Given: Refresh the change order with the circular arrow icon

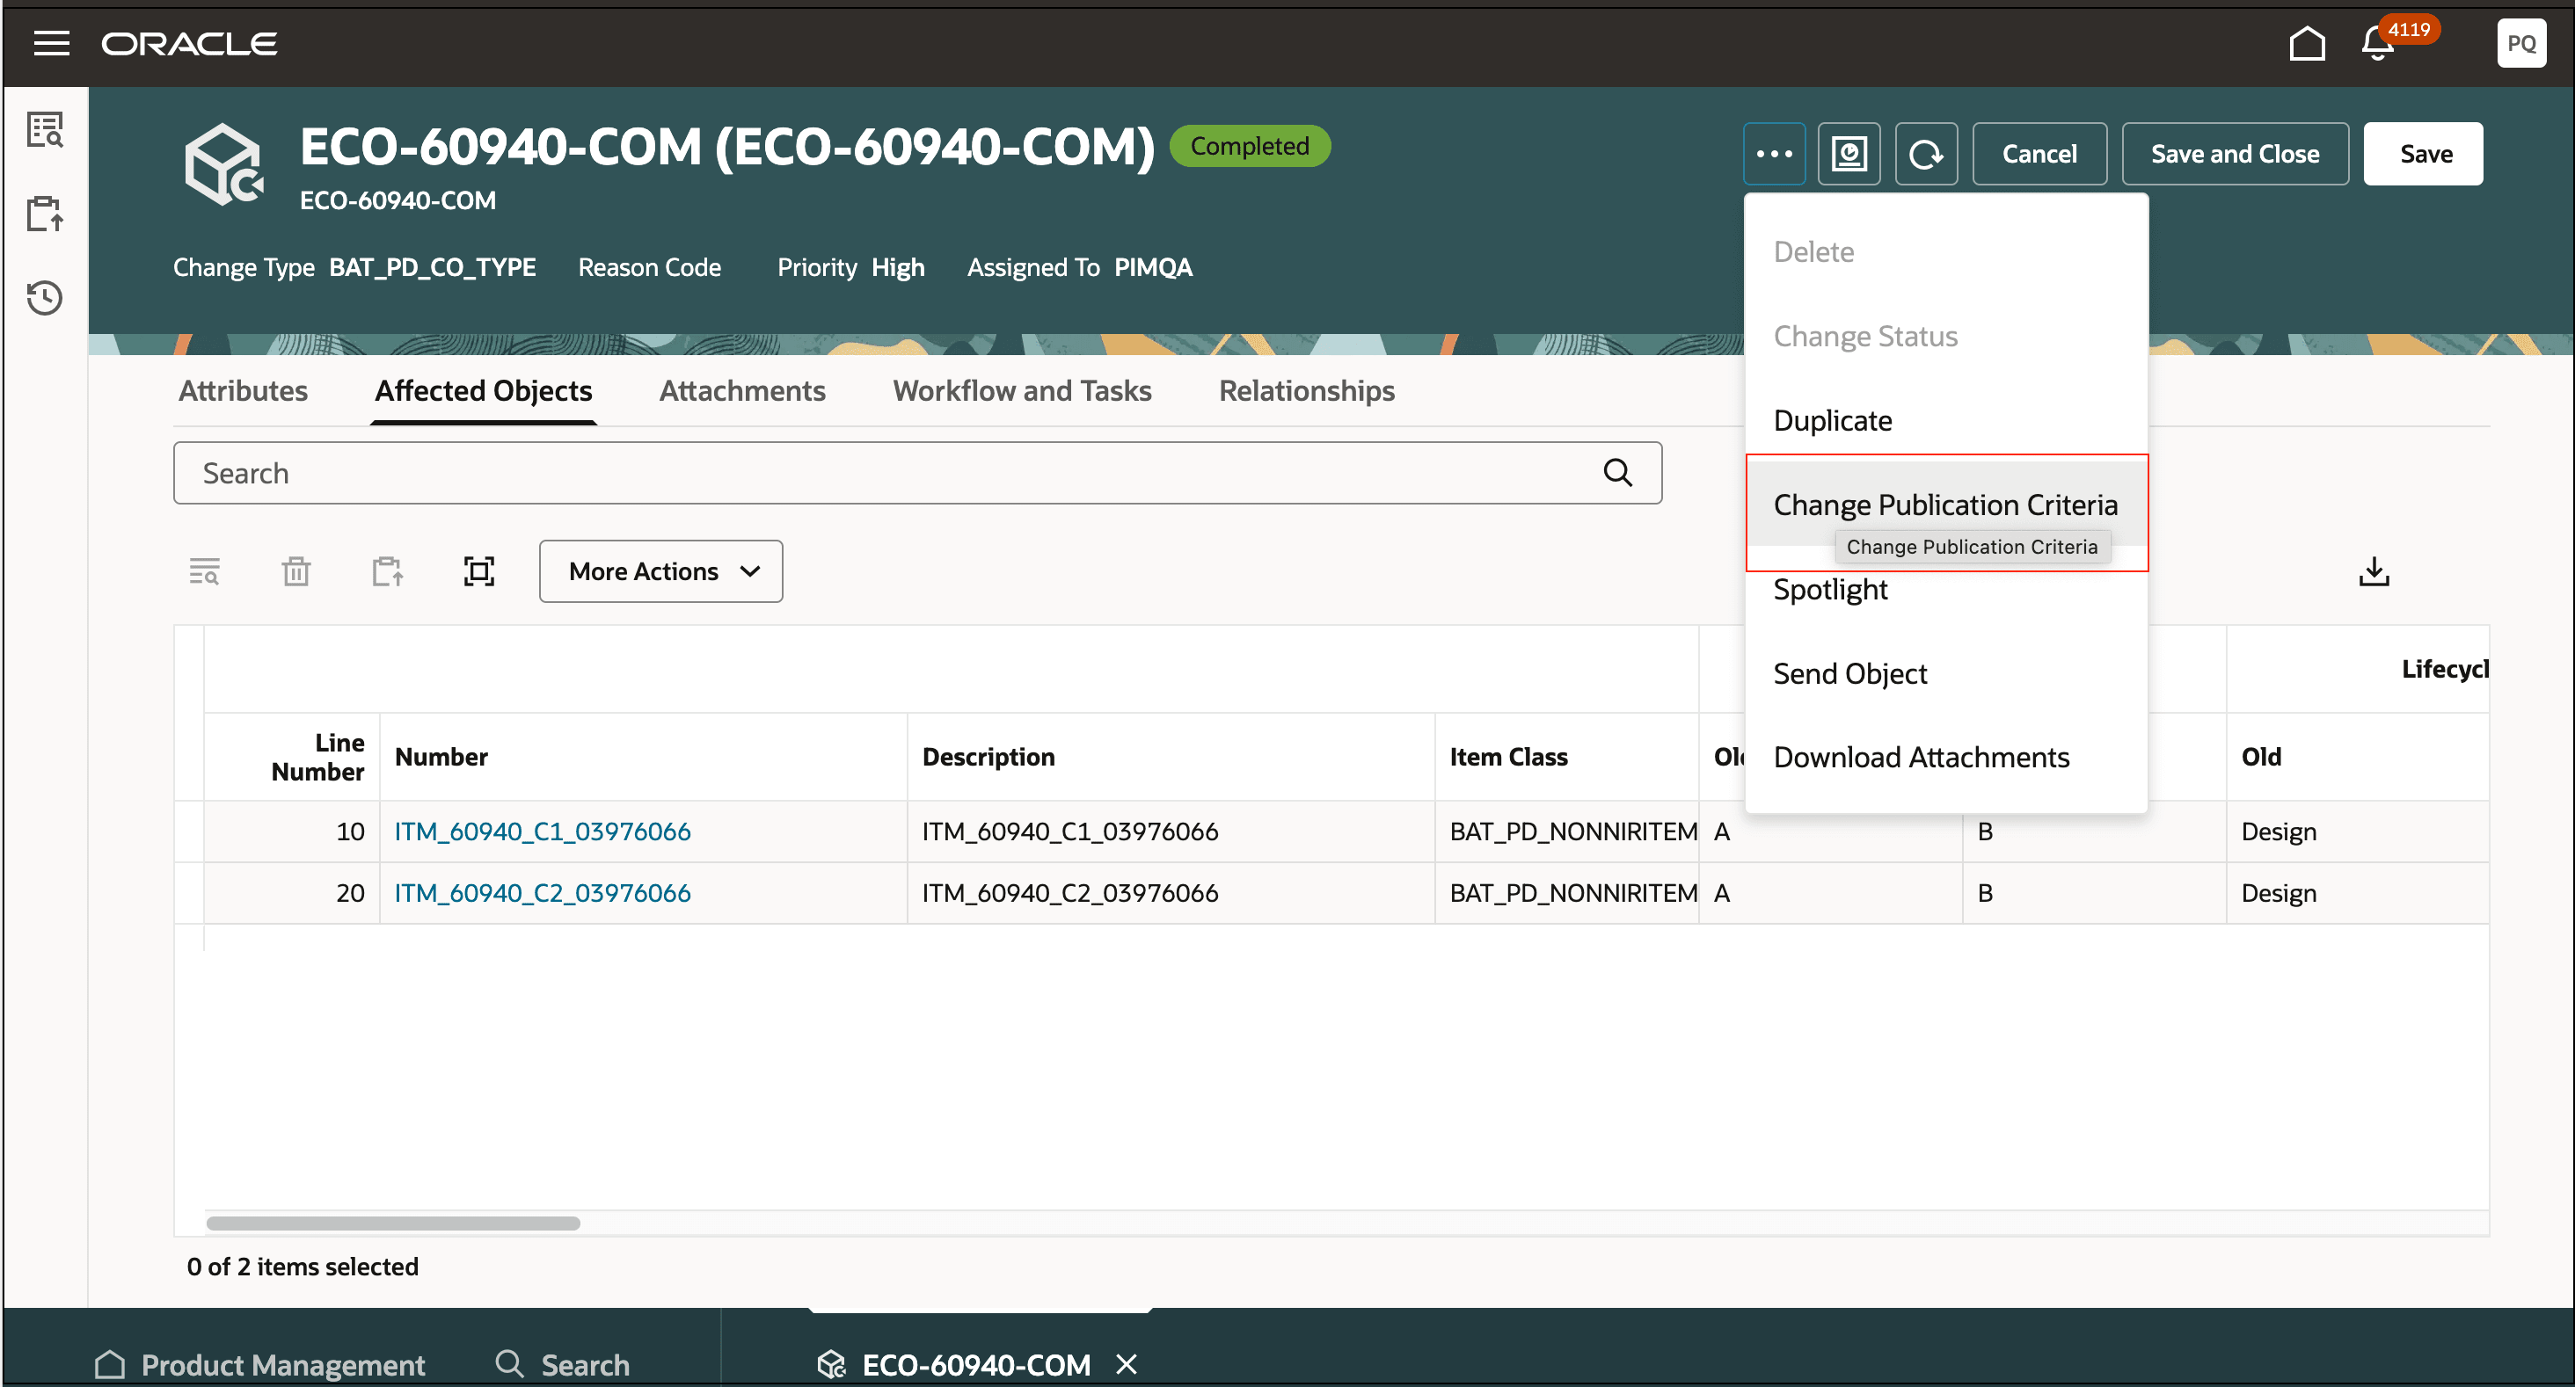Looking at the screenshot, I should tap(1926, 153).
